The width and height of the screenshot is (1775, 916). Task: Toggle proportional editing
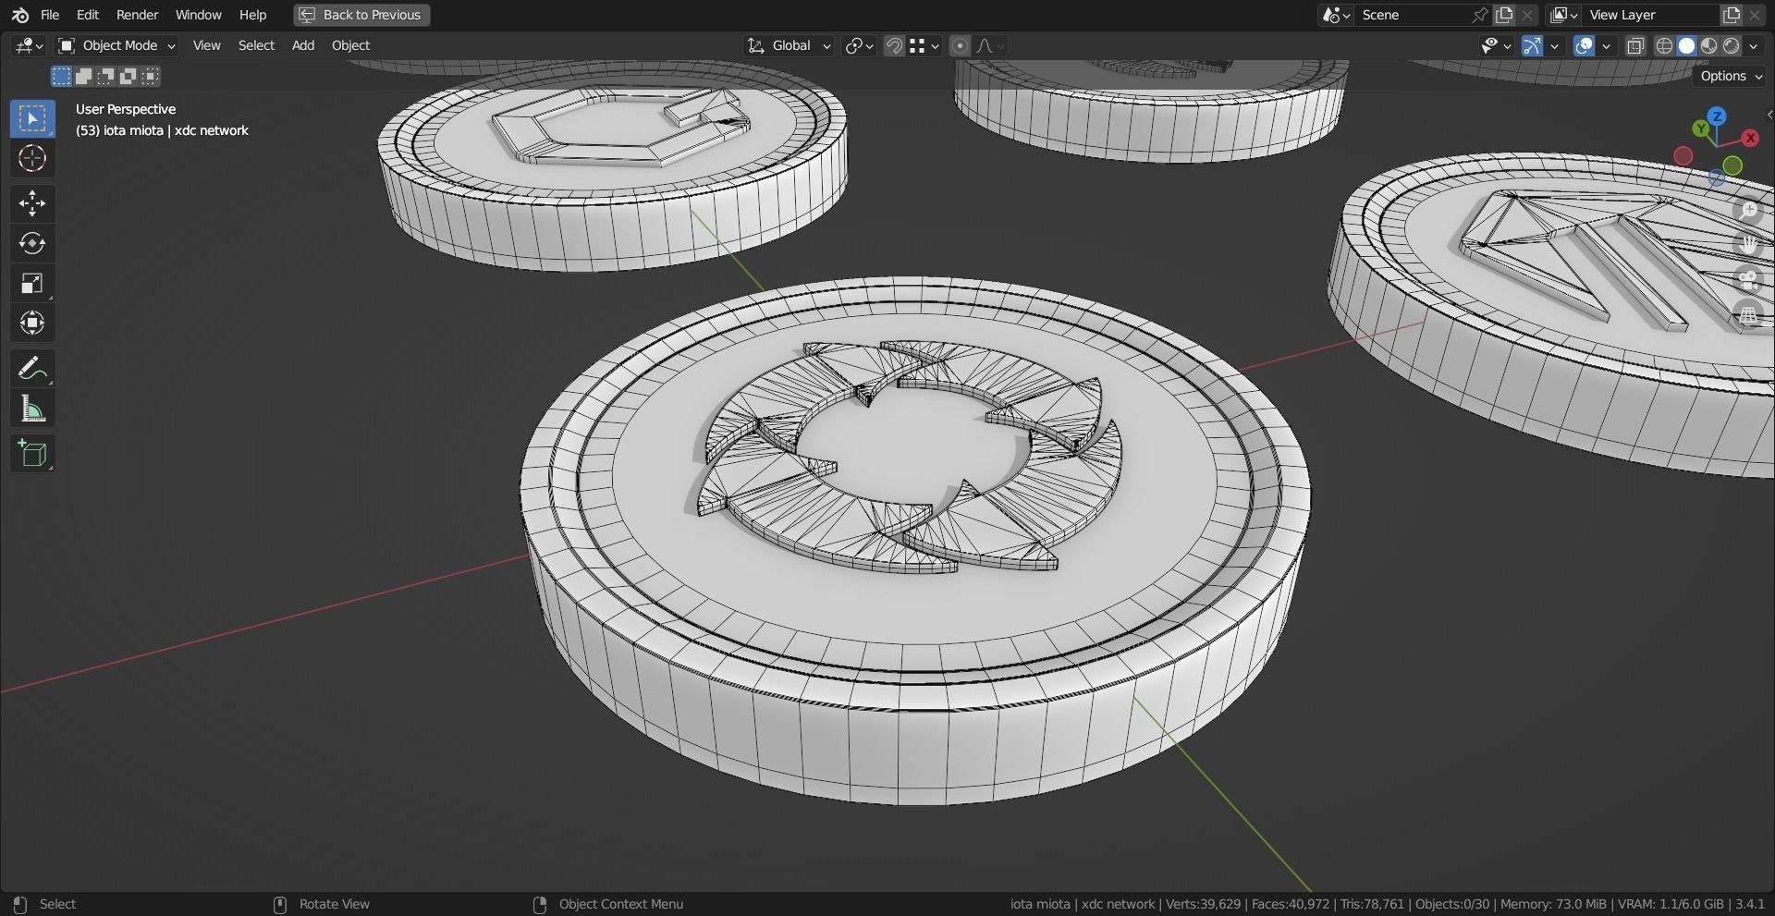(960, 45)
